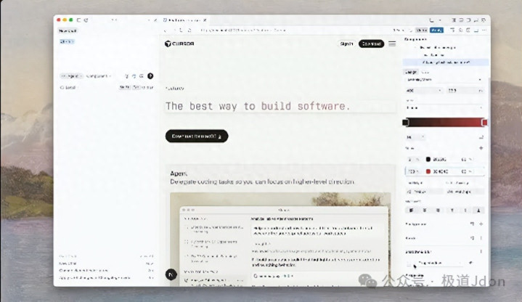Open the font weight 400 dropdown
The height and width of the screenshot is (302, 522).
[424, 90]
